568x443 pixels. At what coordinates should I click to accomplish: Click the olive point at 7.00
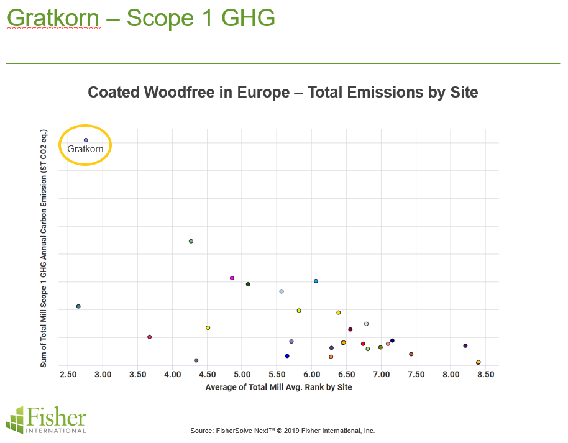[380, 347]
